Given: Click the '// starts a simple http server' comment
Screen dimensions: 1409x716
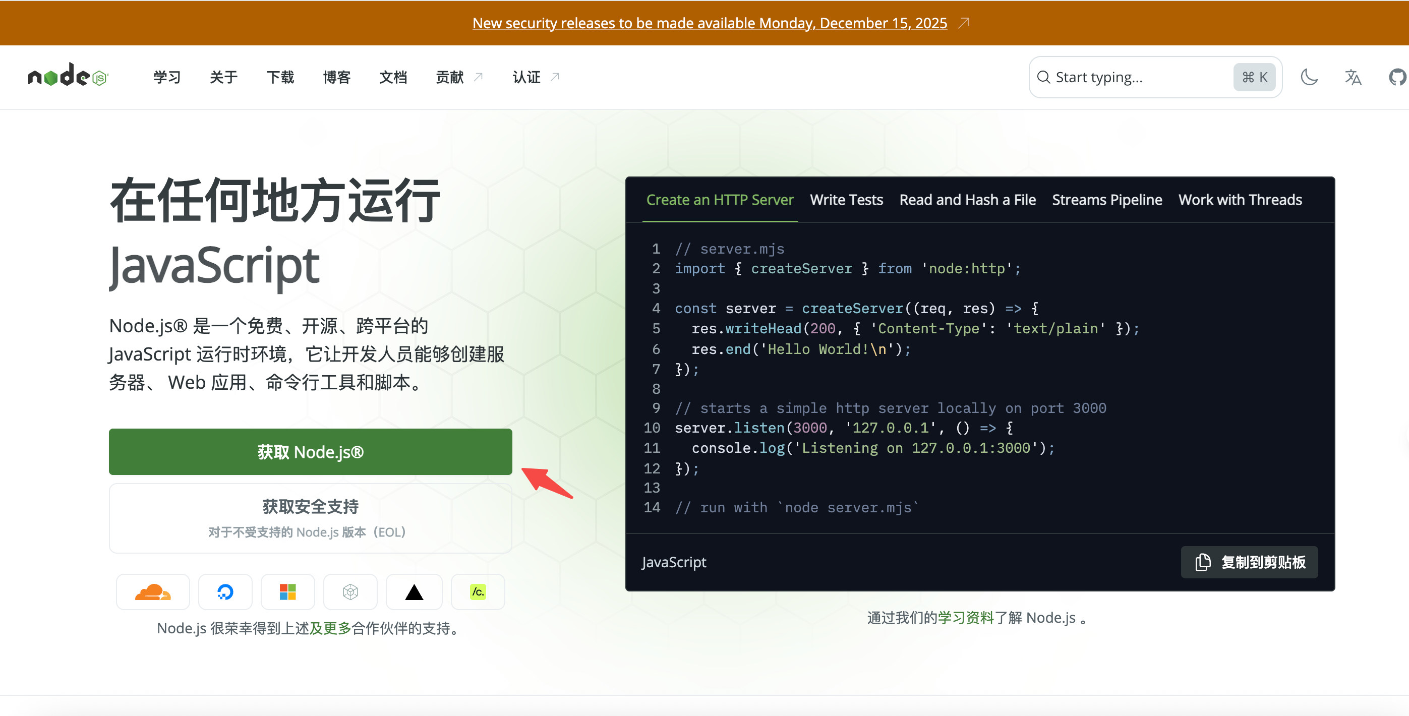Looking at the screenshot, I should [x=891, y=408].
